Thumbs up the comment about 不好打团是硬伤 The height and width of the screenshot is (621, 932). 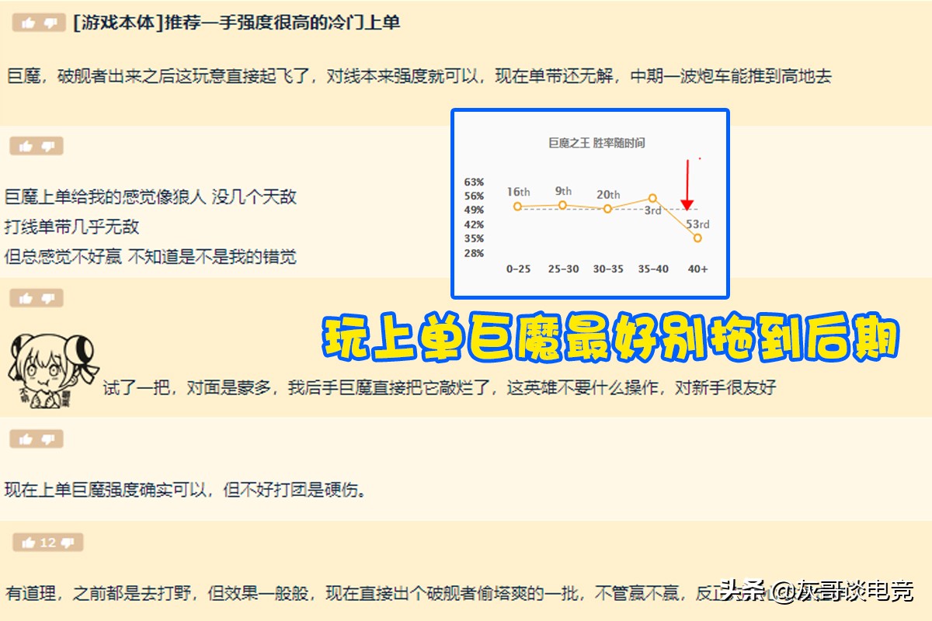click(x=27, y=439)
